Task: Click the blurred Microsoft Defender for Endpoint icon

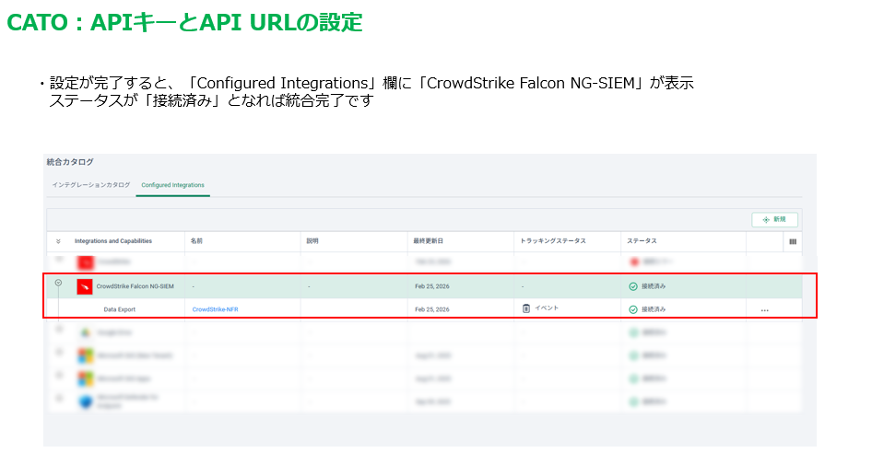Action: [x=85, y=401]
